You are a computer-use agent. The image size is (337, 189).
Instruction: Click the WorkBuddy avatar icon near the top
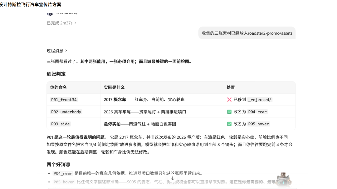point(50,13)
